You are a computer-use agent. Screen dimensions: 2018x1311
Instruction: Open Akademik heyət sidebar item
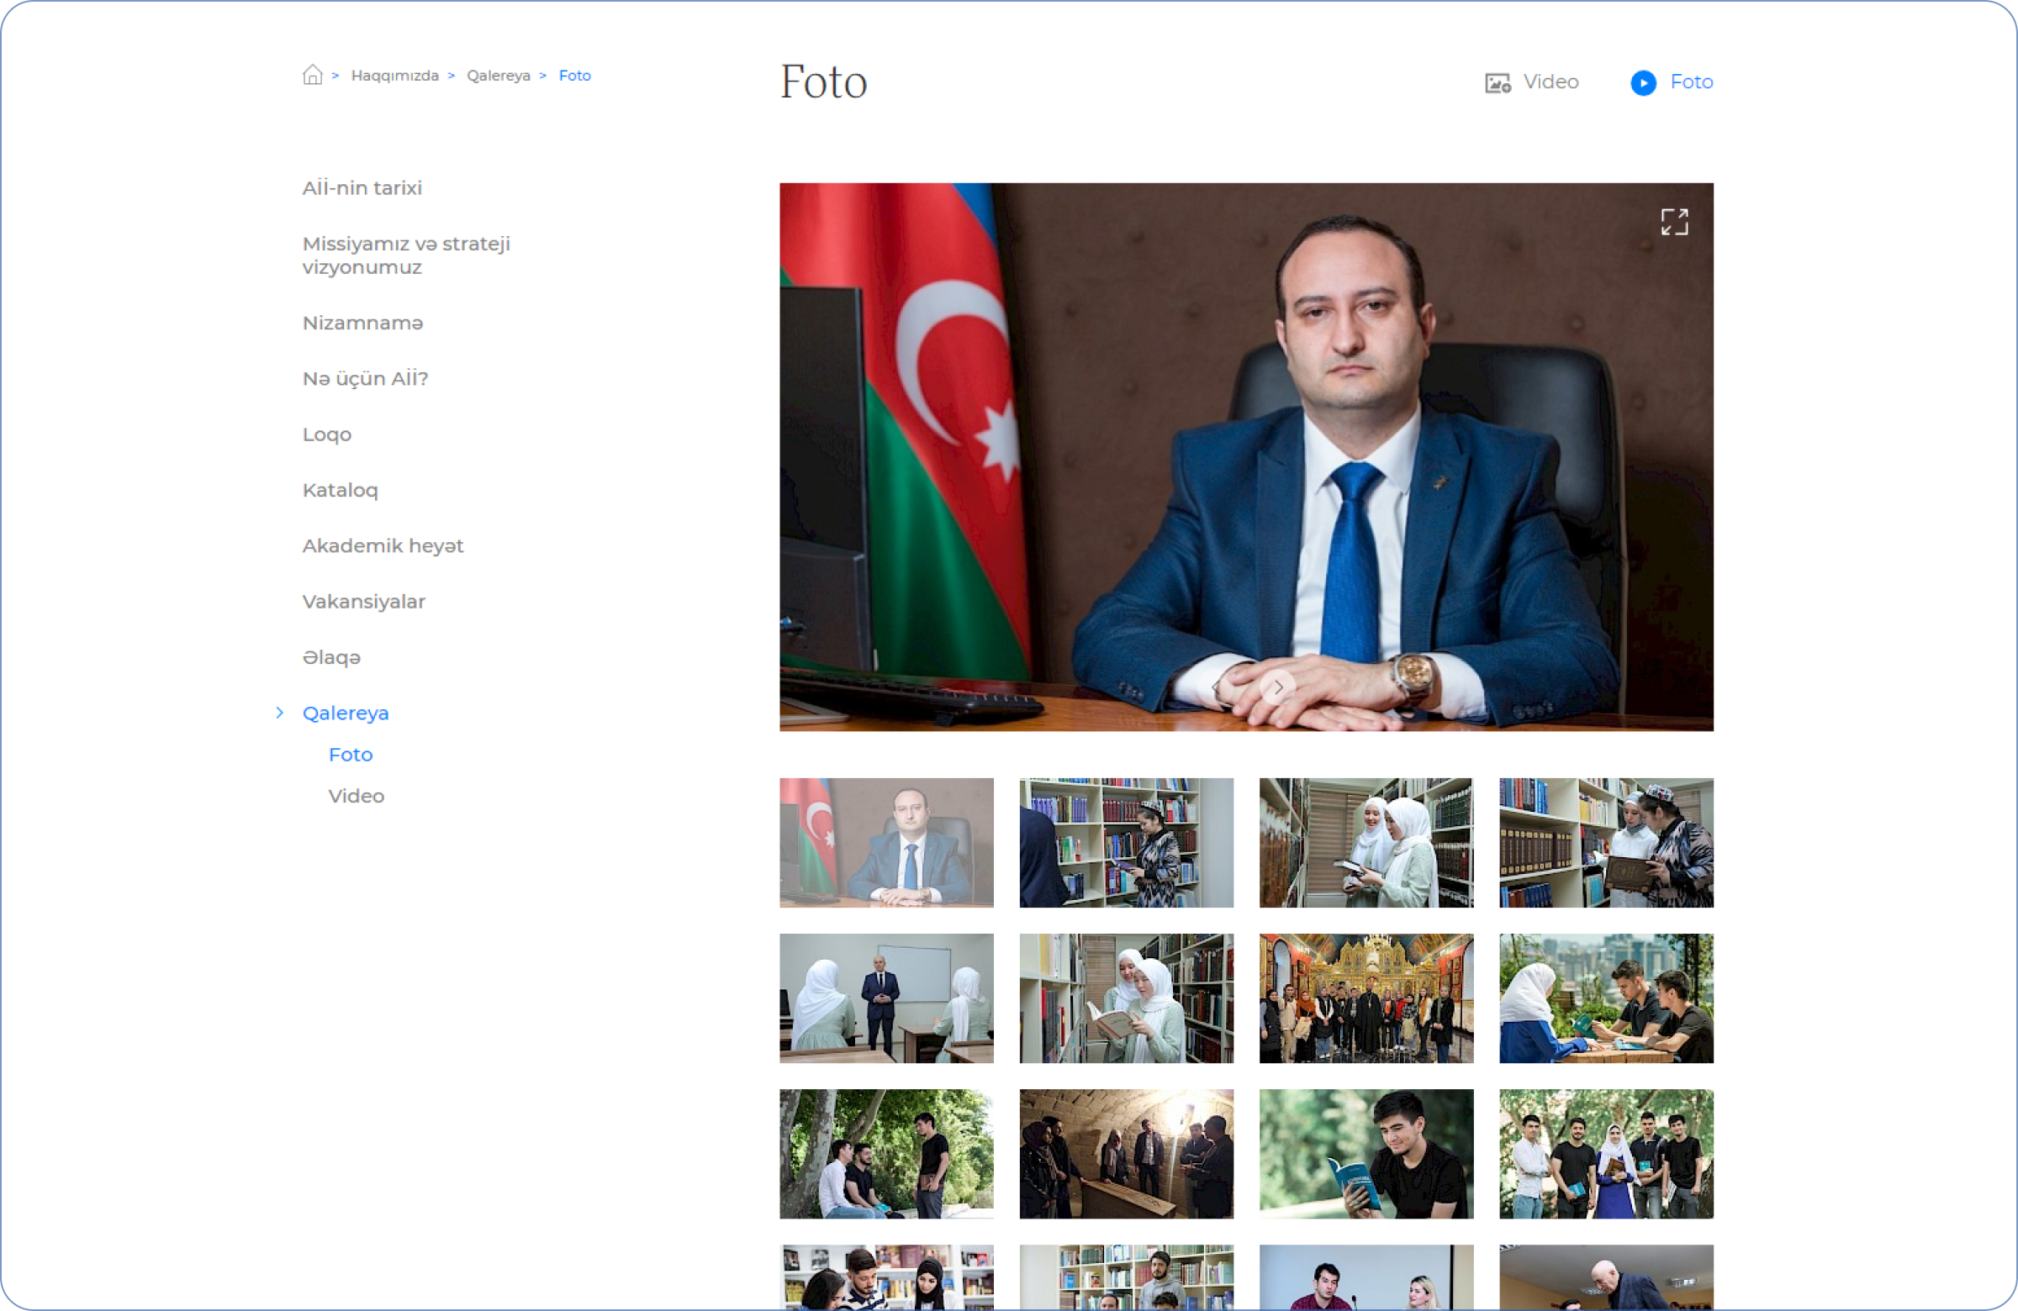(383, 545)
